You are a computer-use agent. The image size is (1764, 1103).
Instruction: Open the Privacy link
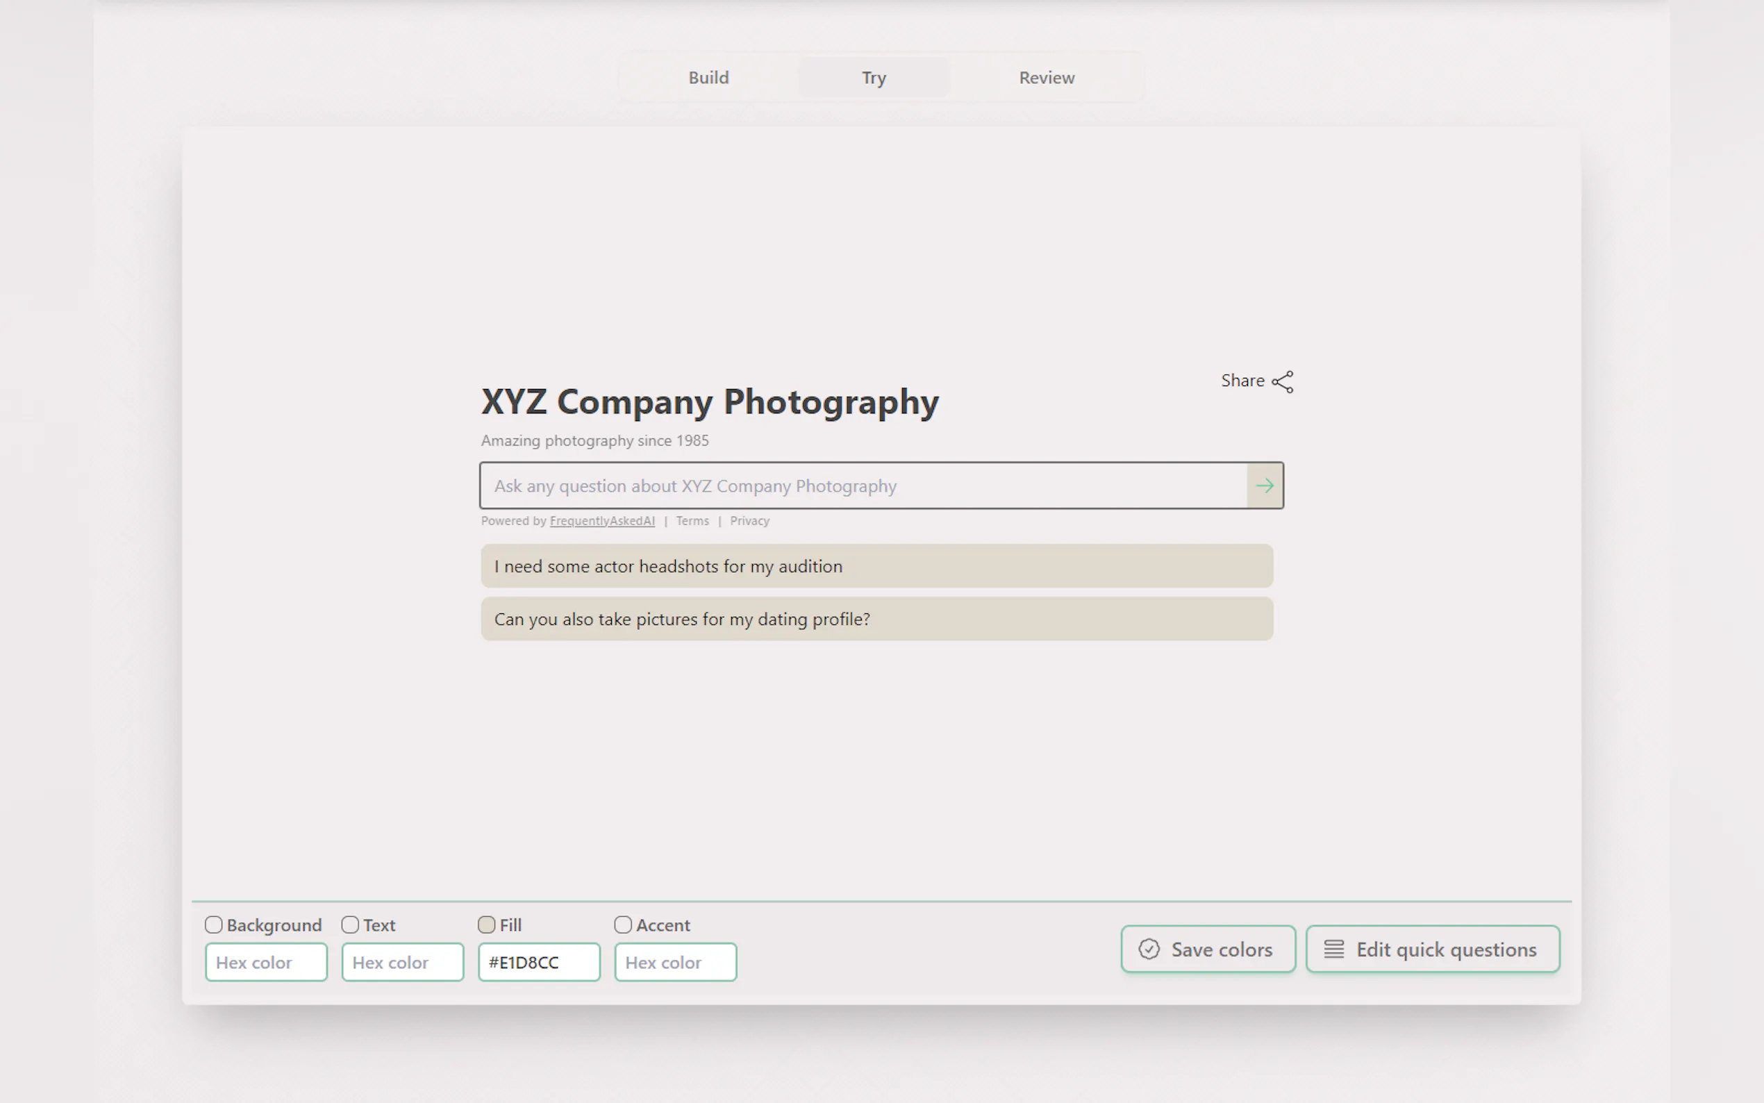point(749,520)
